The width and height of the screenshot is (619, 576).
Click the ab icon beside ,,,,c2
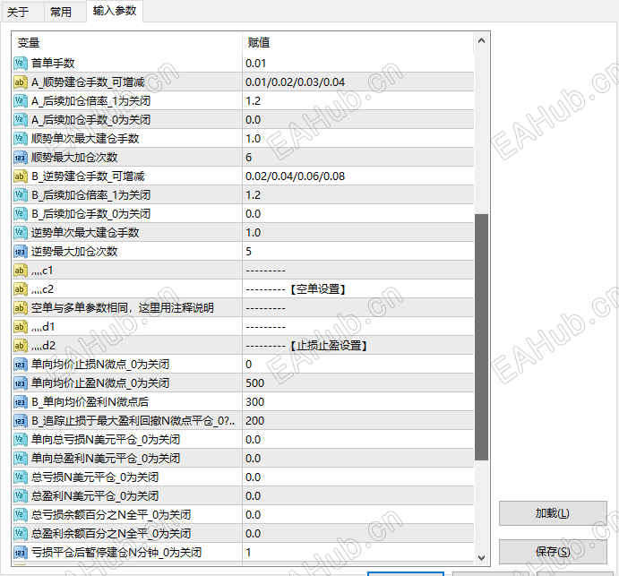coord(20,289)
